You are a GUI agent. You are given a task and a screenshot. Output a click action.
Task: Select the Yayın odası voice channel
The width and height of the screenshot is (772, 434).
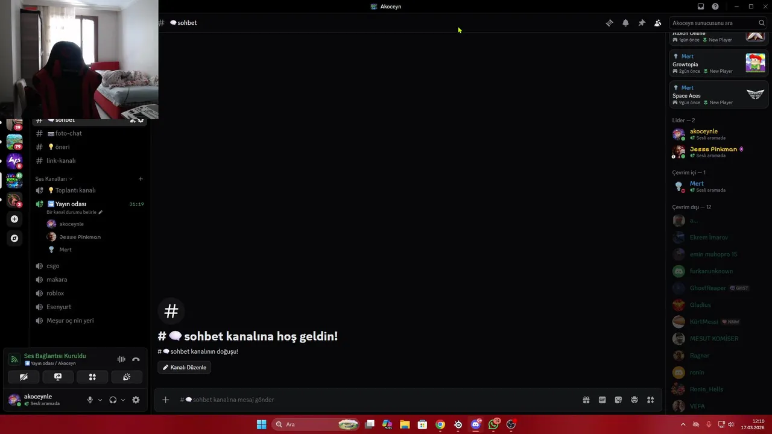pos(90,204)
